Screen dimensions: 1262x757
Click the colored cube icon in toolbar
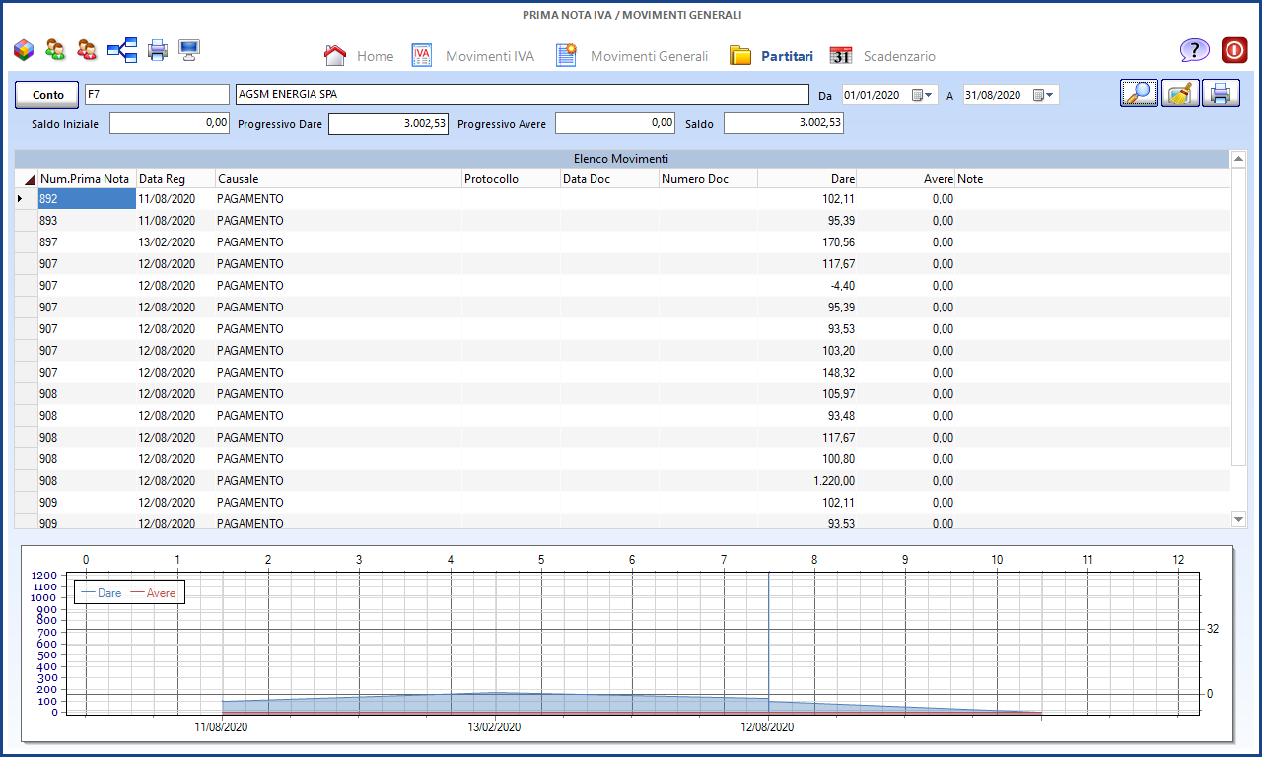pyautogui.click(x=24, y=50)
